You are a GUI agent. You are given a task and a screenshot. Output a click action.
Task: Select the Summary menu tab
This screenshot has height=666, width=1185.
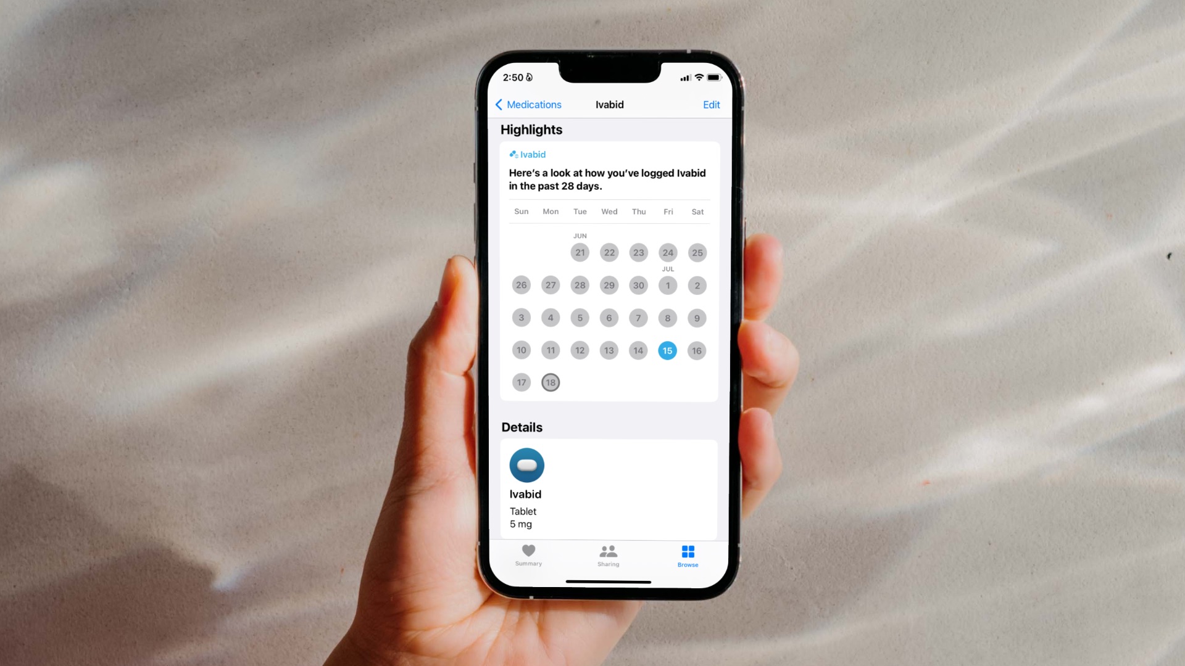click(528, 556)
